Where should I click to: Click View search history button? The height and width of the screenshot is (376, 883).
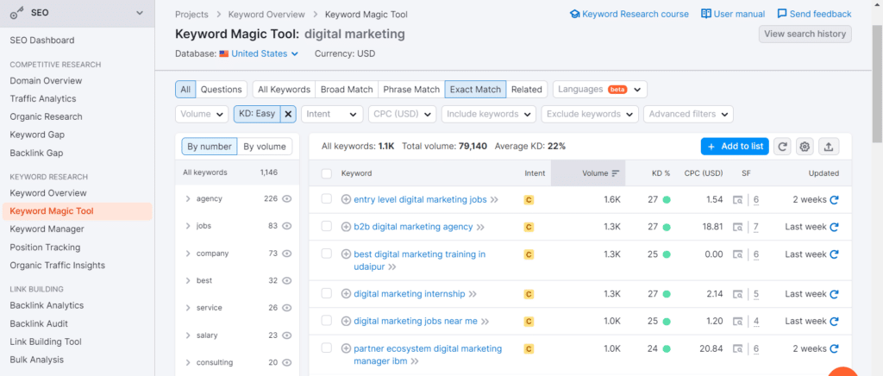pos(805,34)
